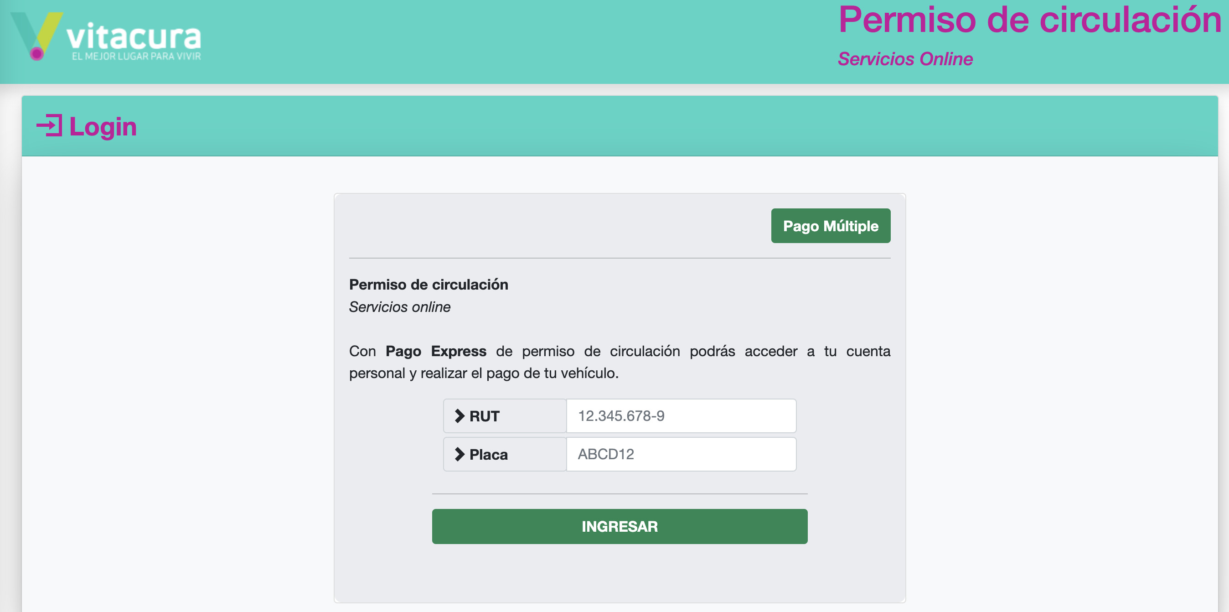Viewport: 1229px width, 612px height.
Task: Select the magenta login door icon
Action: [x=50, y=126]
